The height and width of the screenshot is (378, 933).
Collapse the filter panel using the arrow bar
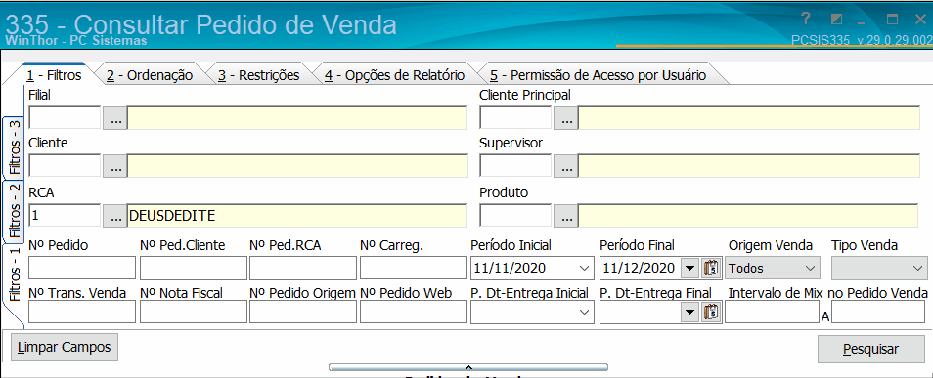tap(468, 367)
